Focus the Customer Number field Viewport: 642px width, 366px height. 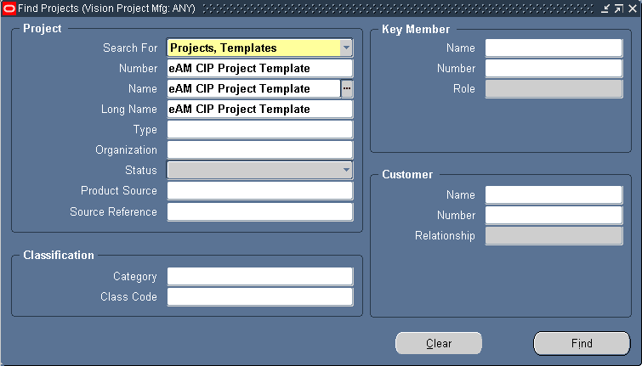click(x=554, y=215)
